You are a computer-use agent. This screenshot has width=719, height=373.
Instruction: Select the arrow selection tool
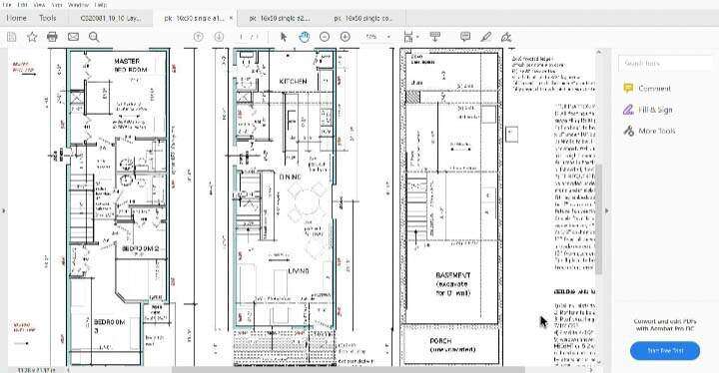284,37
